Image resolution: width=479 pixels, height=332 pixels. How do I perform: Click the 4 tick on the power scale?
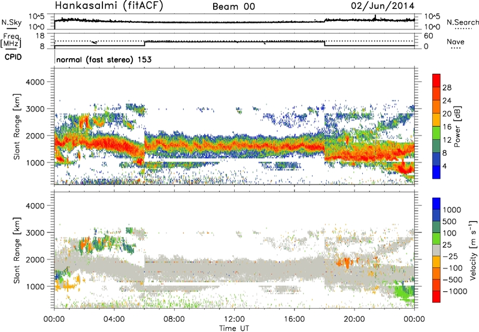click(444, 166)
